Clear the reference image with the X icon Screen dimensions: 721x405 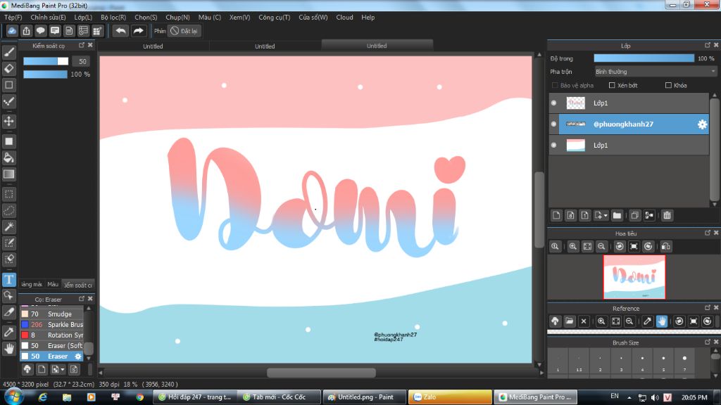pos(584,321)
